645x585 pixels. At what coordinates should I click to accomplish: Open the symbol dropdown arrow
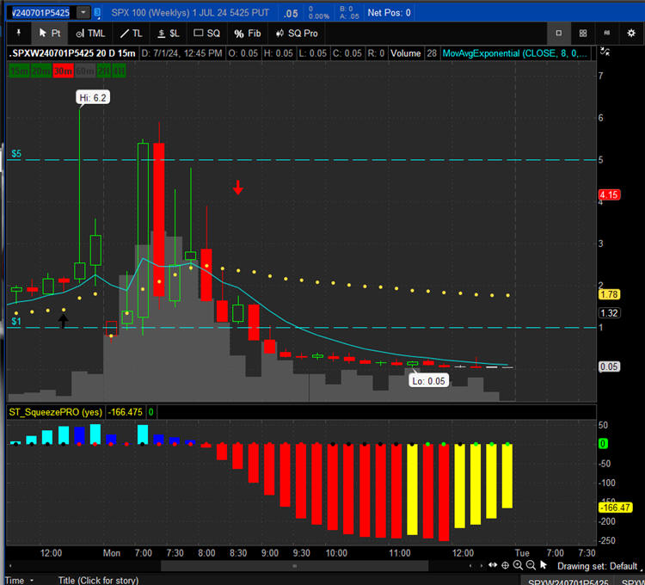click(83, 12)
